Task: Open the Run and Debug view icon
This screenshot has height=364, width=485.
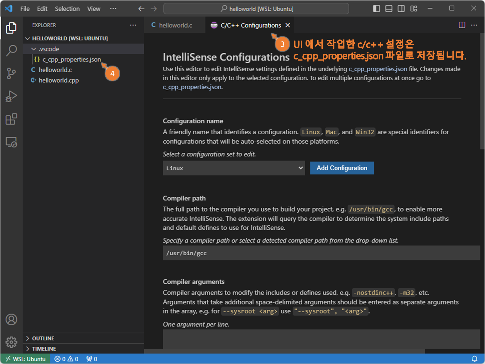Action: coord(11,96)
